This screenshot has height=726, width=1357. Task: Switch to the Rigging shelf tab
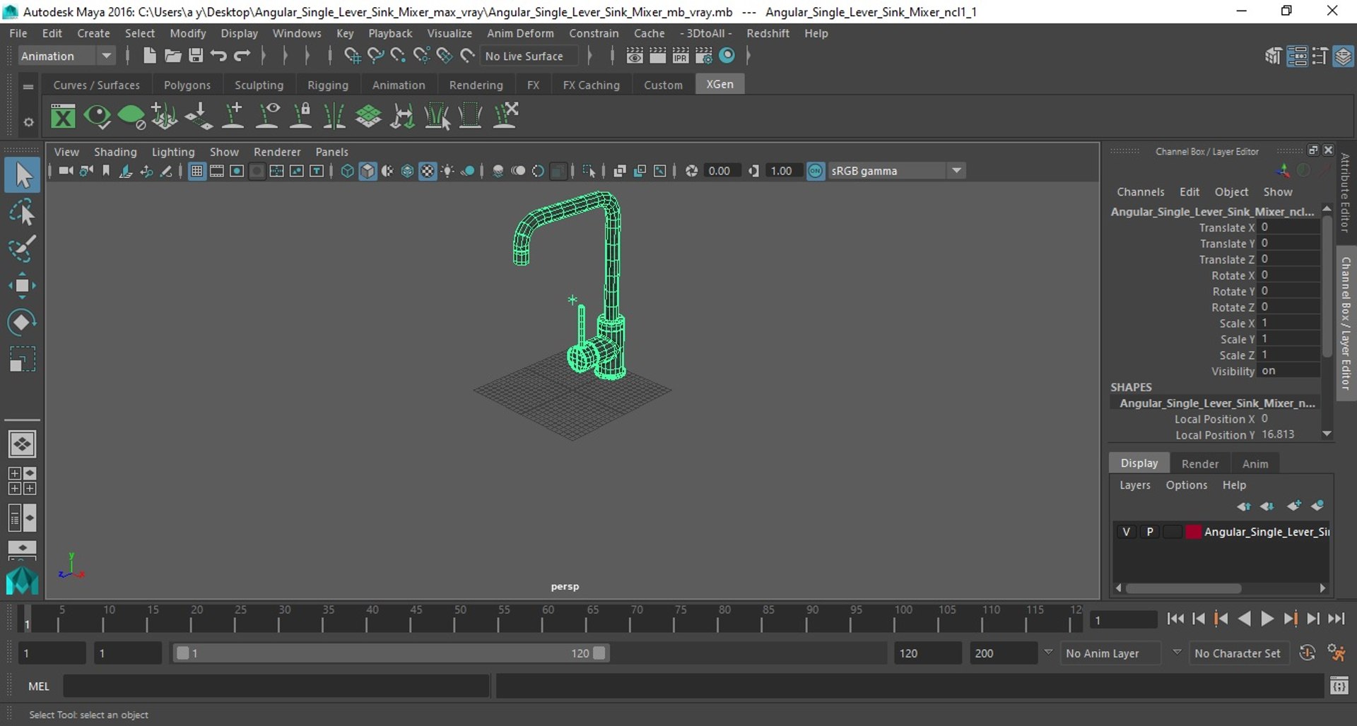point(328,85)
